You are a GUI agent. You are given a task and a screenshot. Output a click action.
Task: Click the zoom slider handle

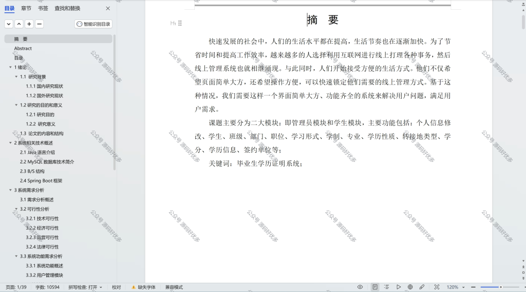500,287
